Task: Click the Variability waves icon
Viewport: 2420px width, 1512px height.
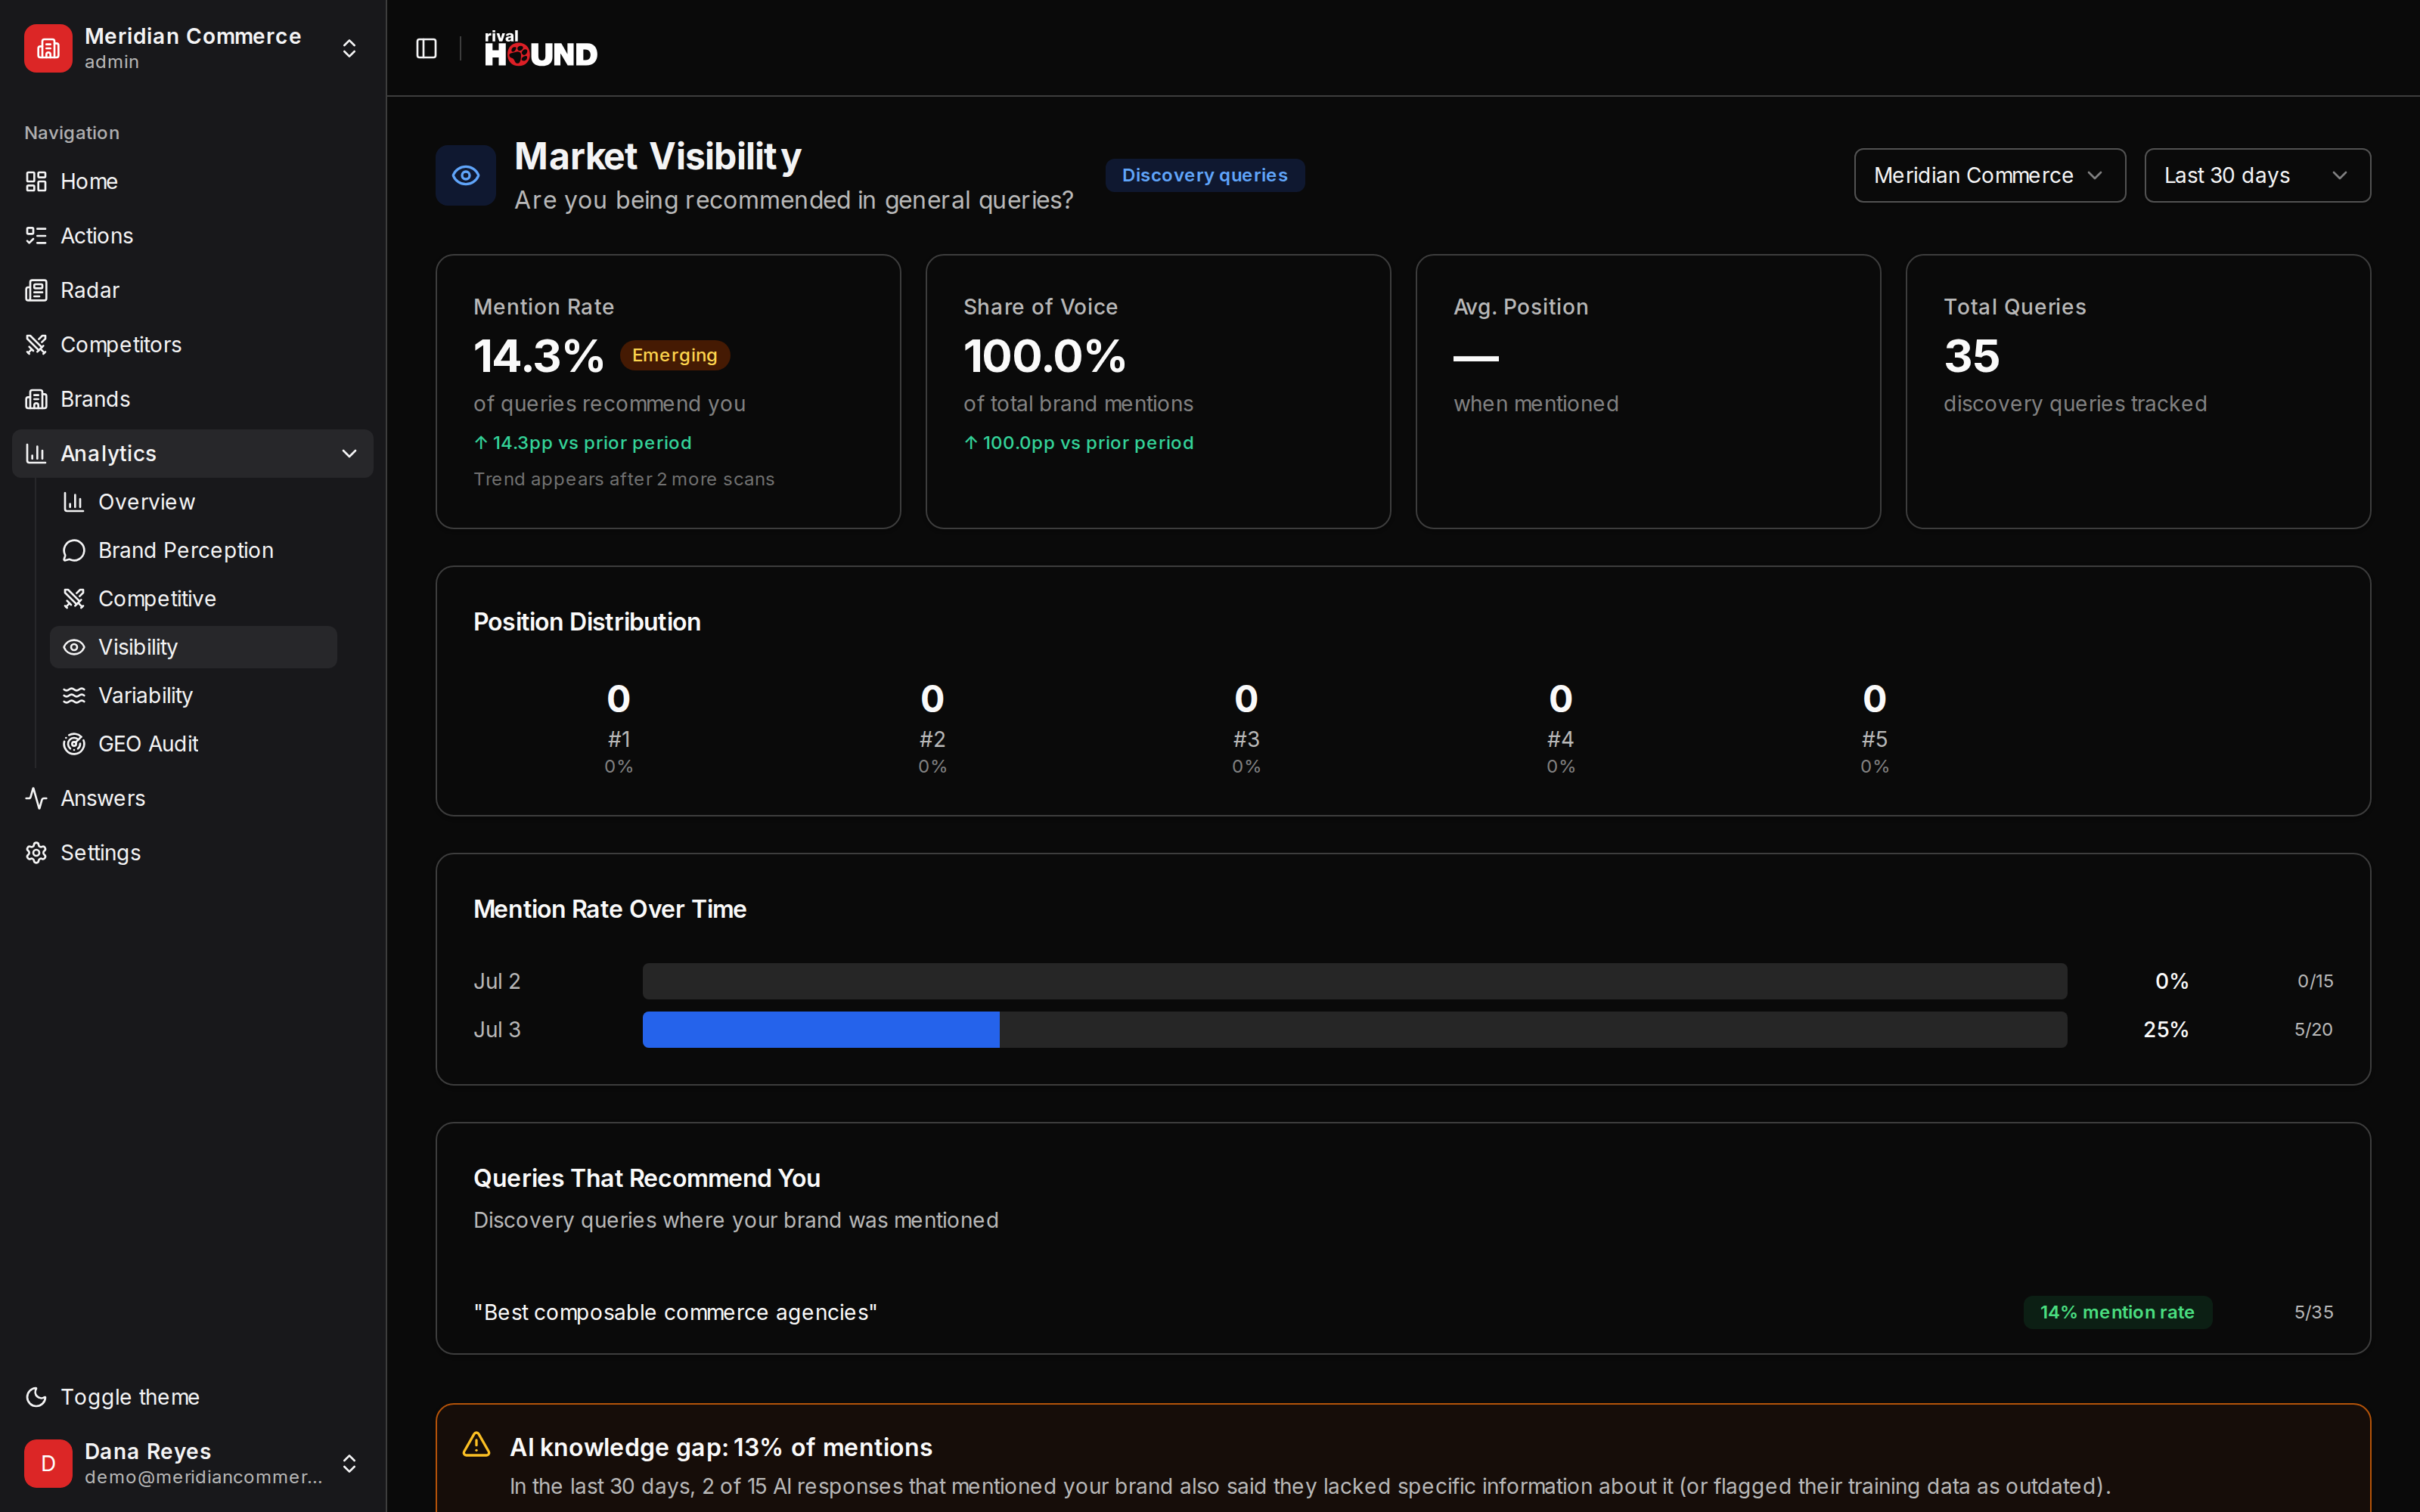Action: coord(74,695)
